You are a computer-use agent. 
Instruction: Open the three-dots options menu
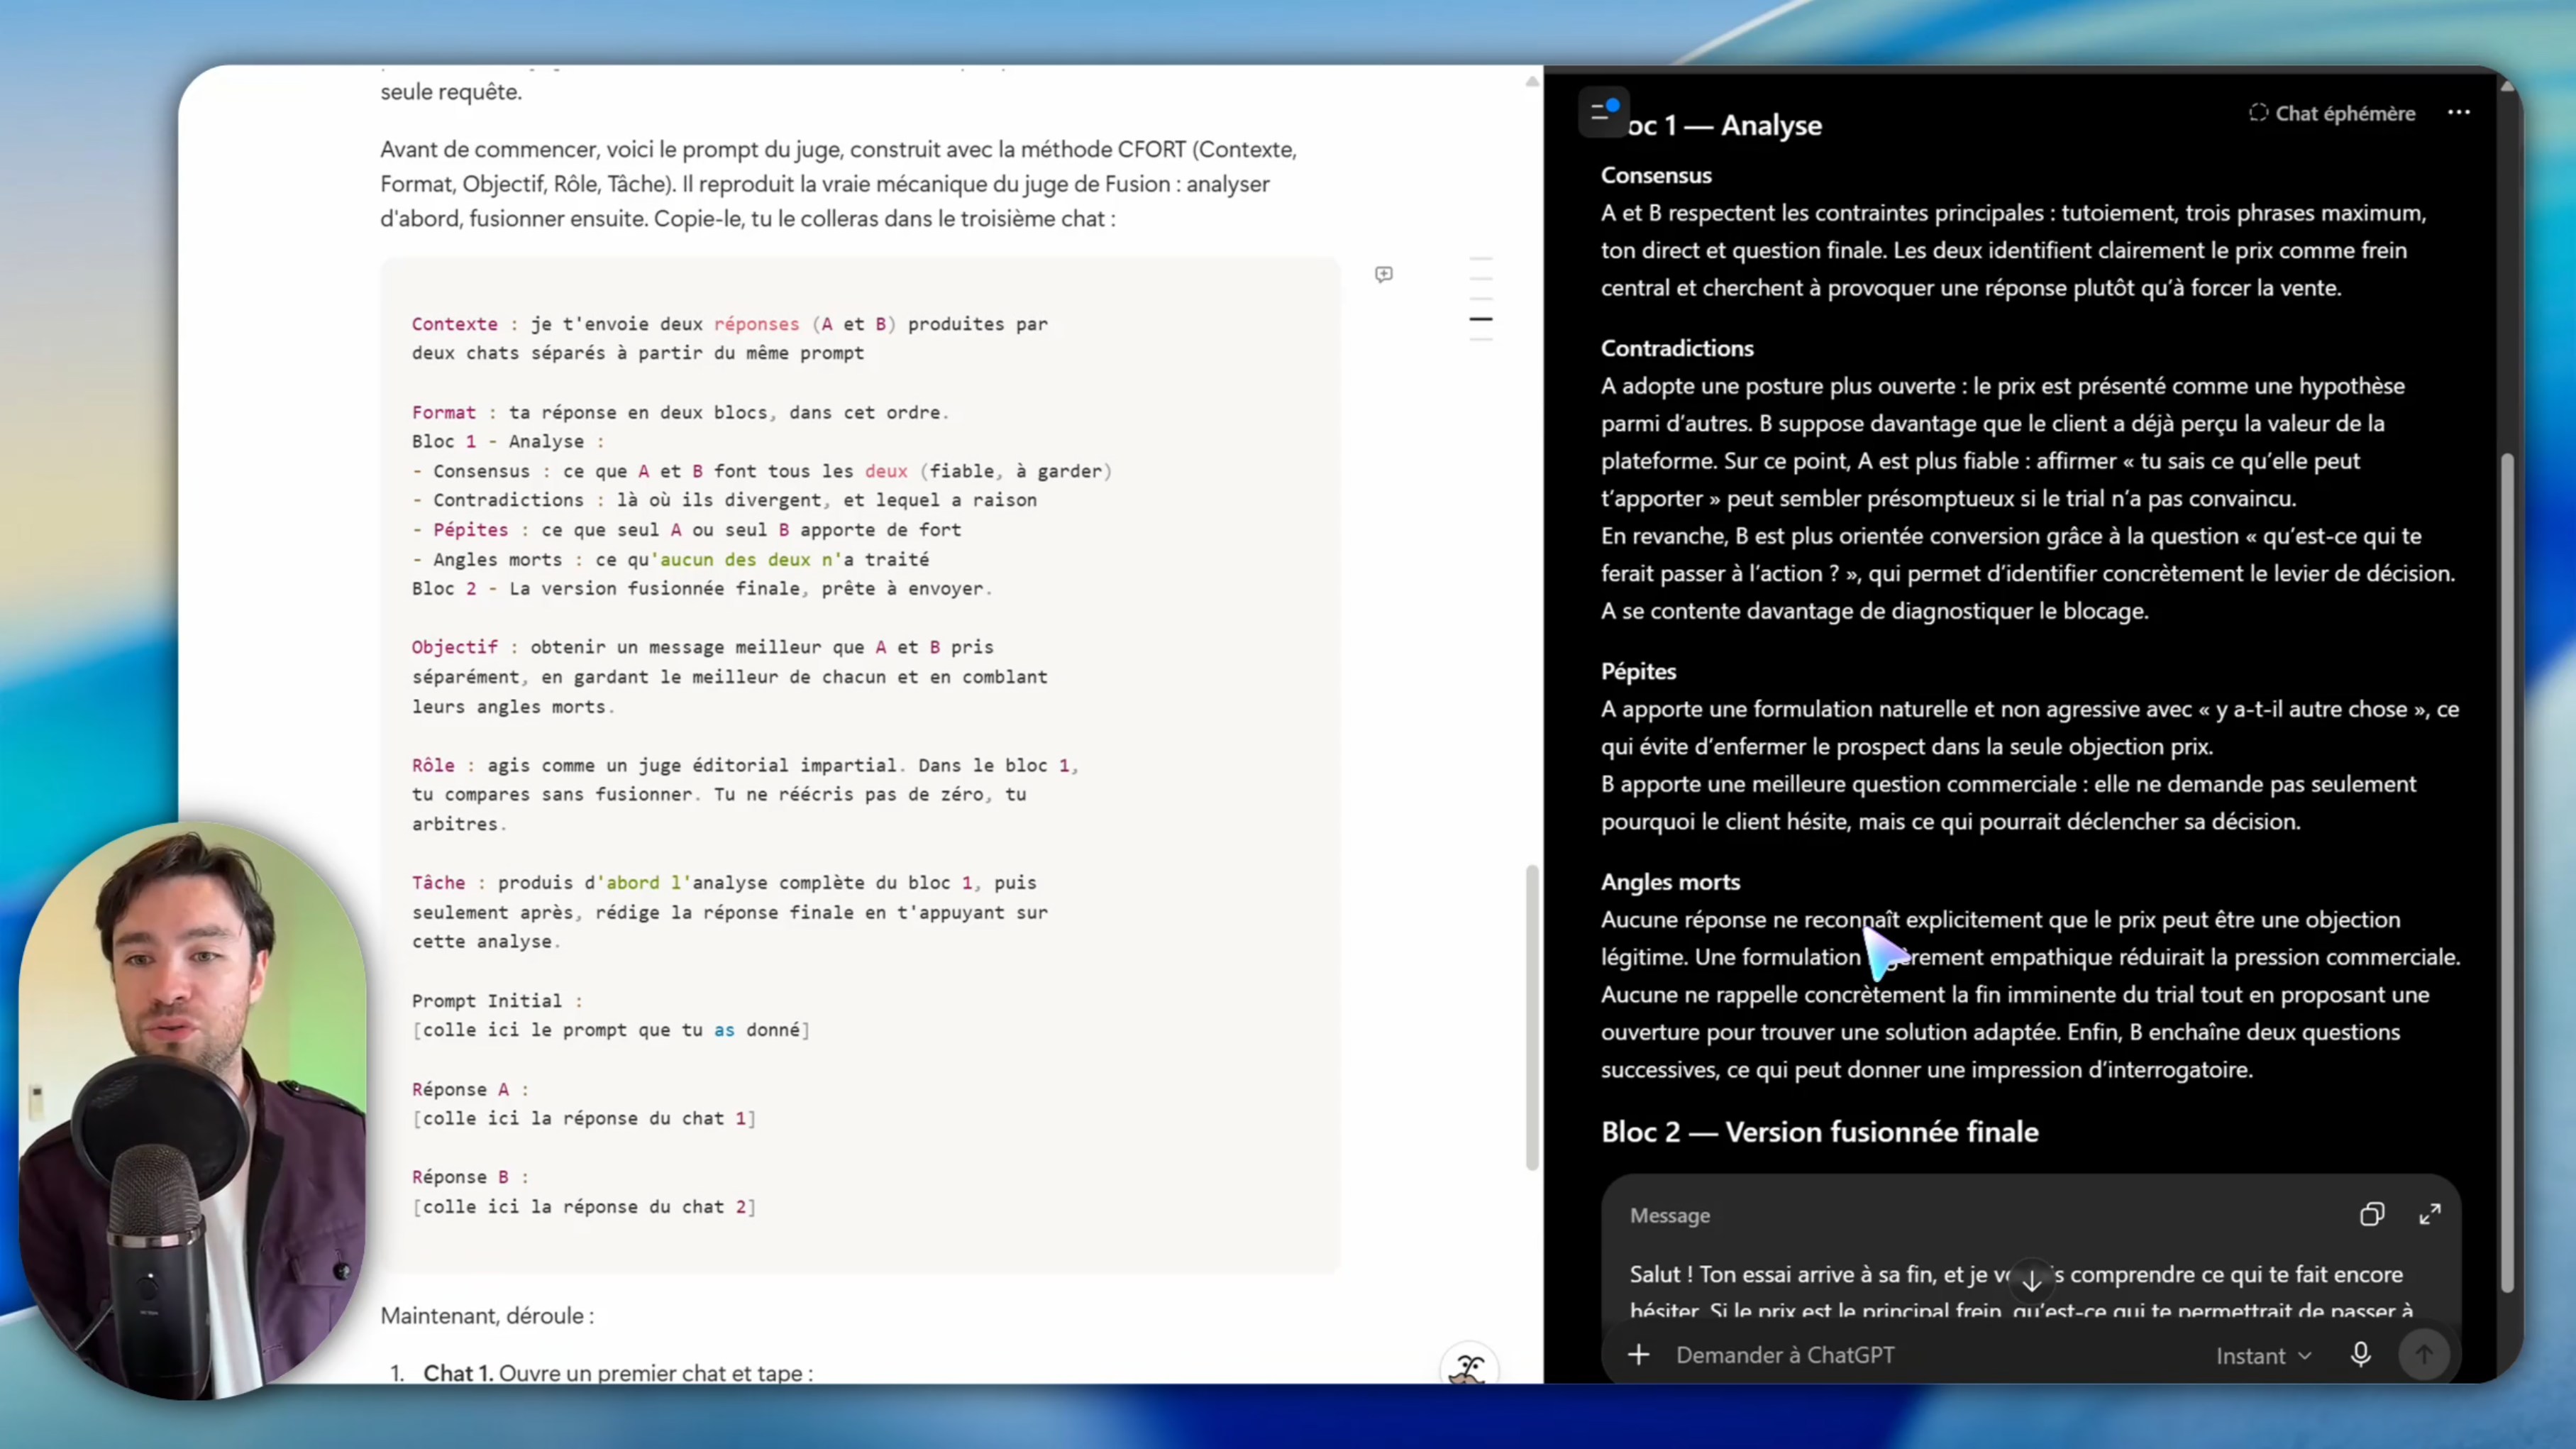pyautogui.click(x=2458, y=113)
